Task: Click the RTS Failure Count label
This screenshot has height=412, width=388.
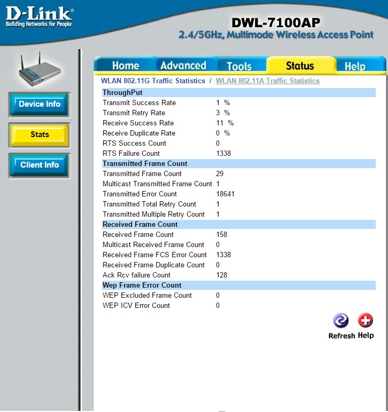Action: tap(131, 154)
